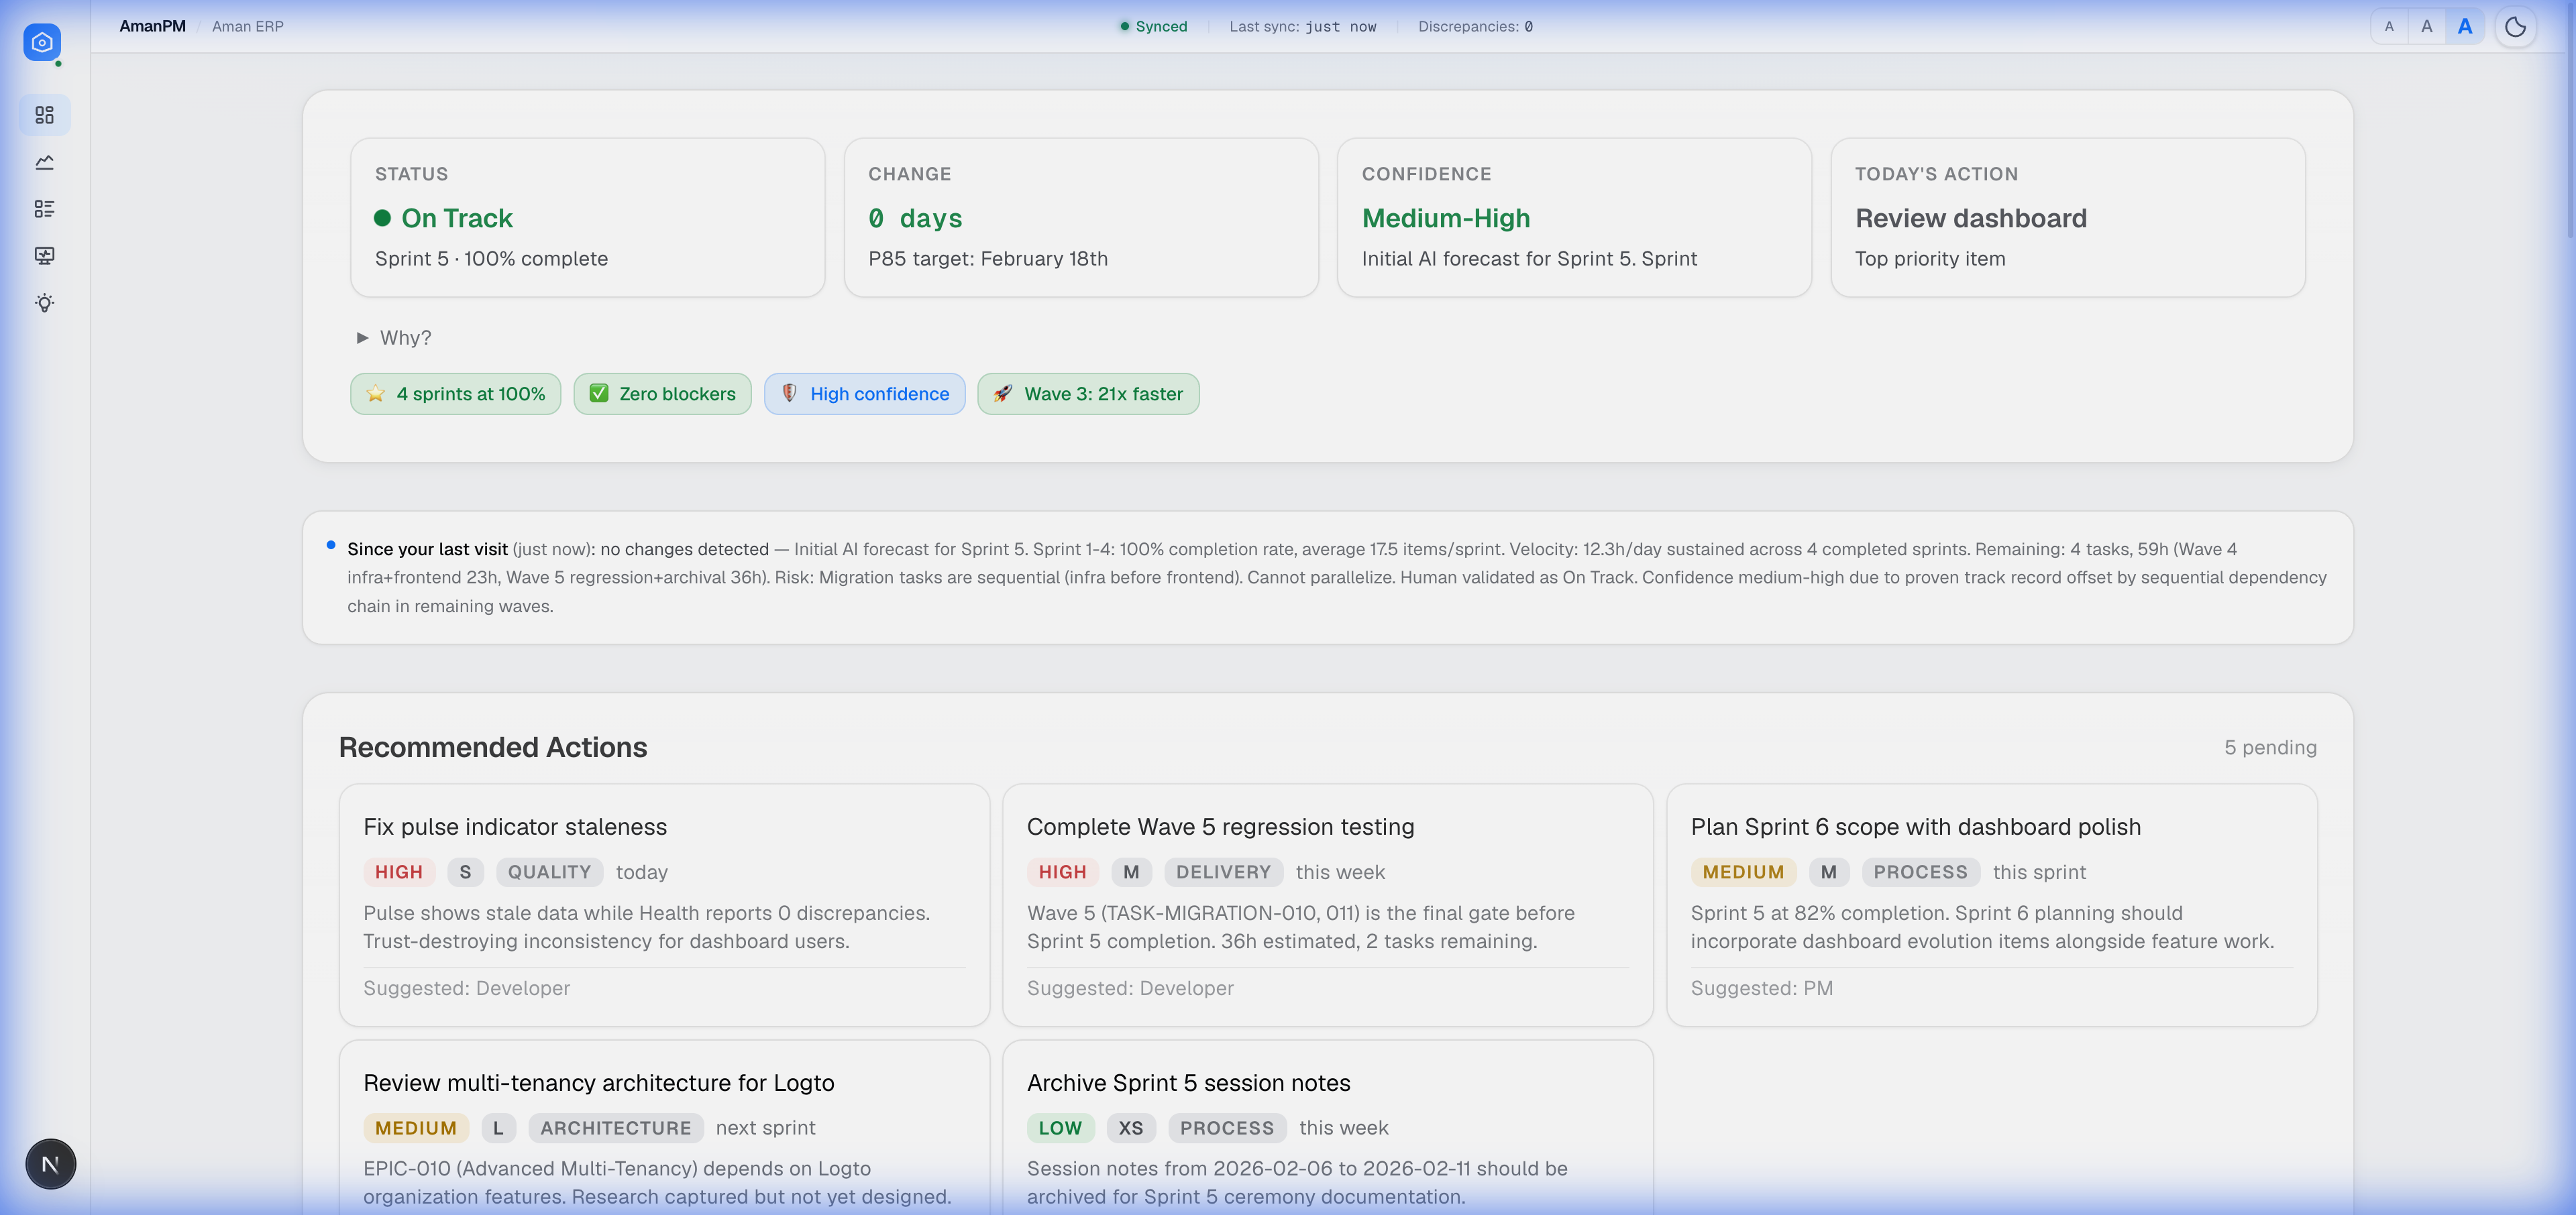Screen dimensions: 2576x1215
Task: Click the AmanPM breadcrumb title
Action: pos(152,27)
